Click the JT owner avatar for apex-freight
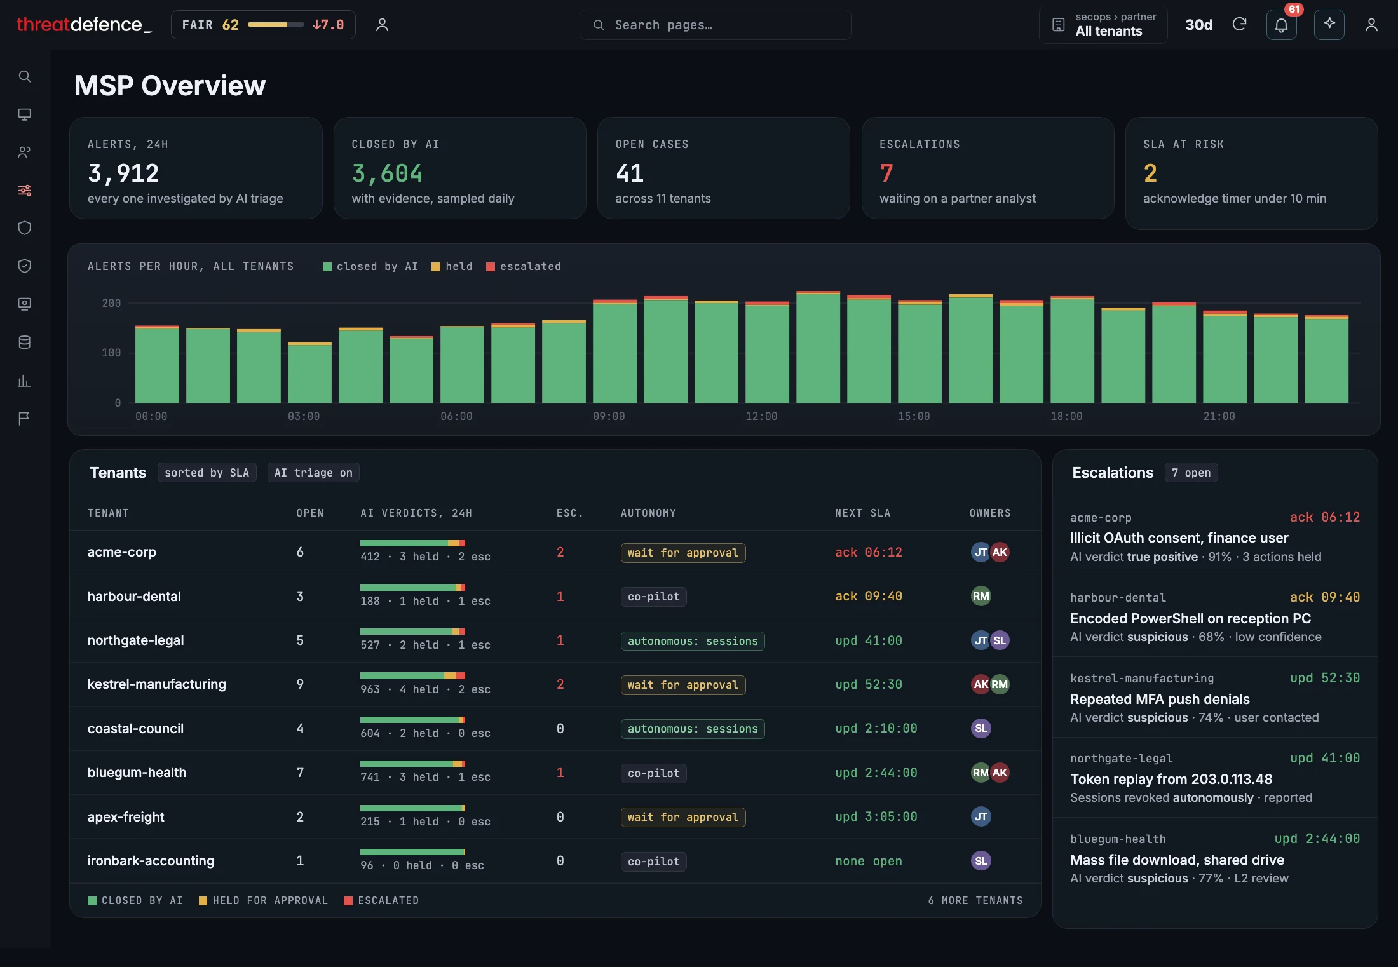 click(x=981, y=816)
